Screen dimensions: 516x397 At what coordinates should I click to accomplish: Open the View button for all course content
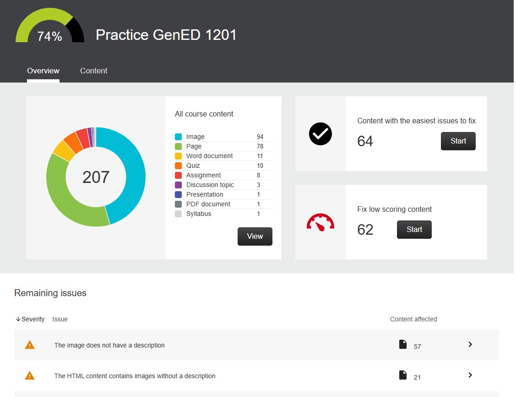coord(255,237)
